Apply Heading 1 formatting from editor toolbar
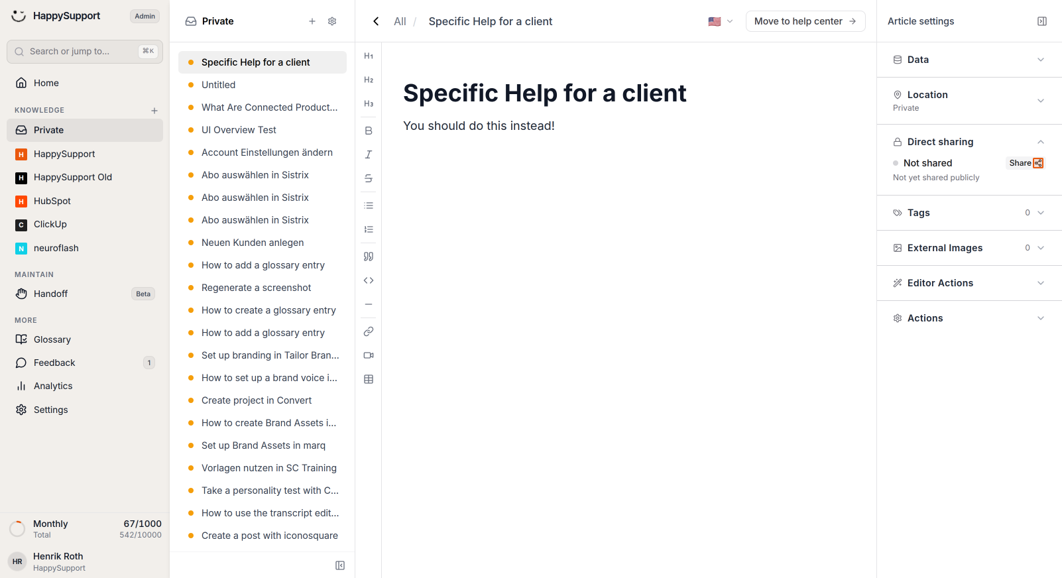The image size is (1062, 578). pyautogui.click(x=369, y=56)
